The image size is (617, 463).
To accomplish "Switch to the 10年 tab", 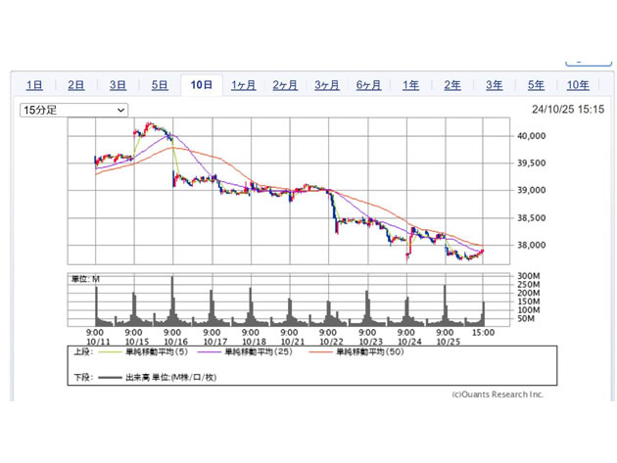I will (x=578, y=85).
